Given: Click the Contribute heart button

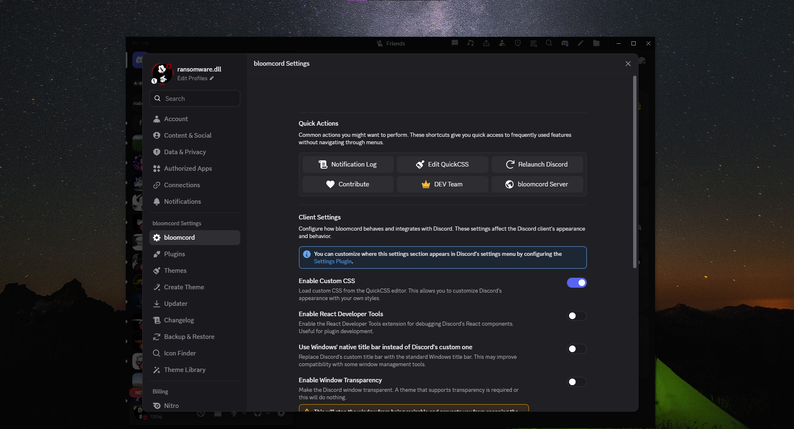Looking at the screenshot, I should point(348,184).
